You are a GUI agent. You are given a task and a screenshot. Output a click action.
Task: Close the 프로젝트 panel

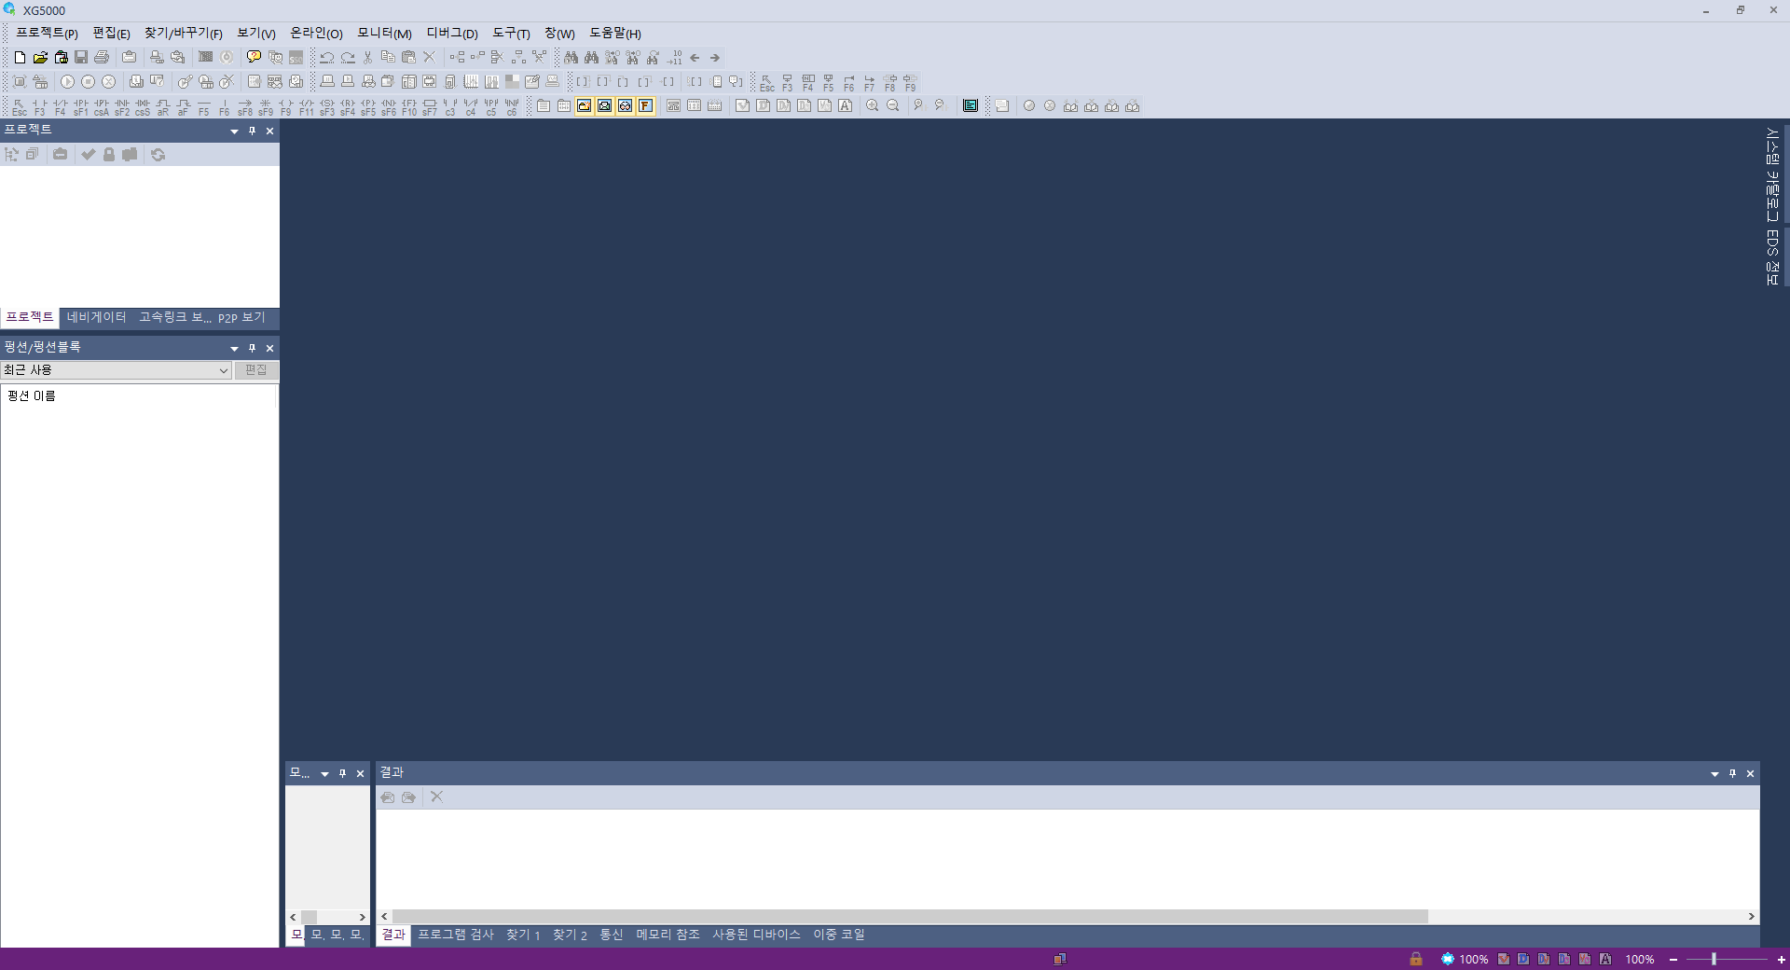click(269, 132)
